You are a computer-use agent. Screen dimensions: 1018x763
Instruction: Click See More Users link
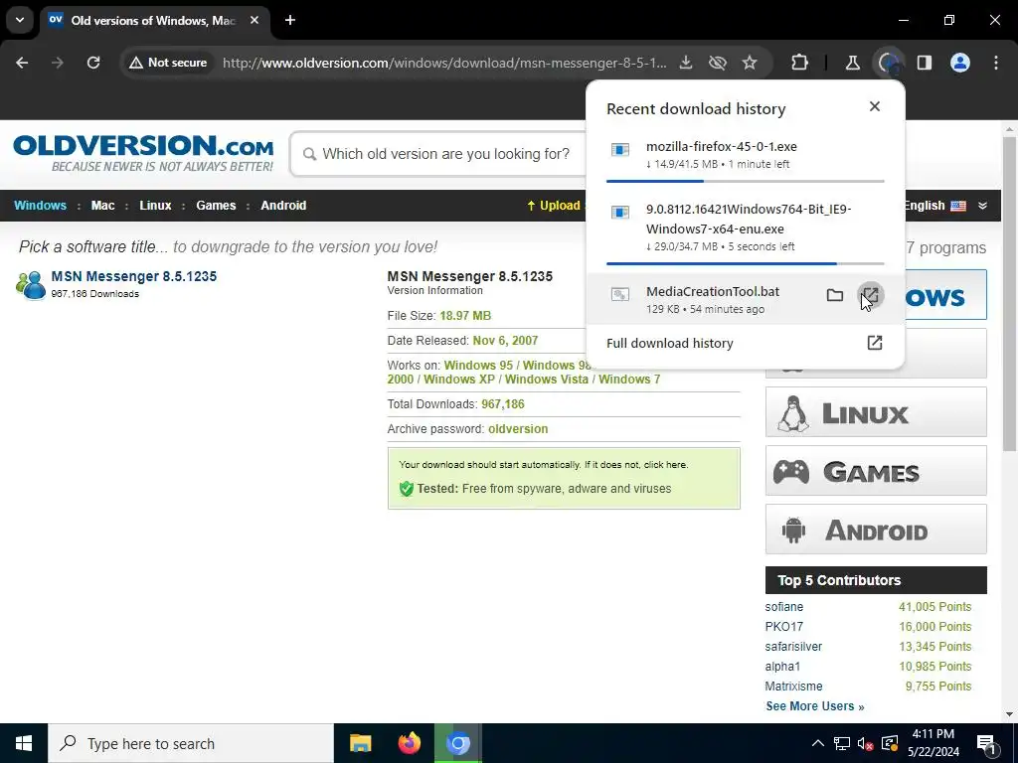(815, 706)
